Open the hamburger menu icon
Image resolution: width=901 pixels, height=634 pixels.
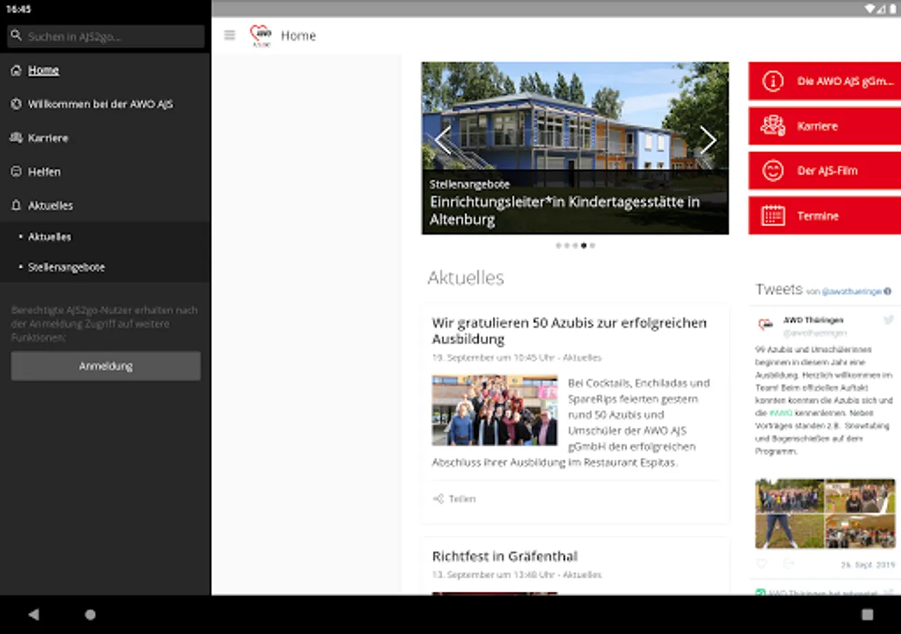[229, 35]
